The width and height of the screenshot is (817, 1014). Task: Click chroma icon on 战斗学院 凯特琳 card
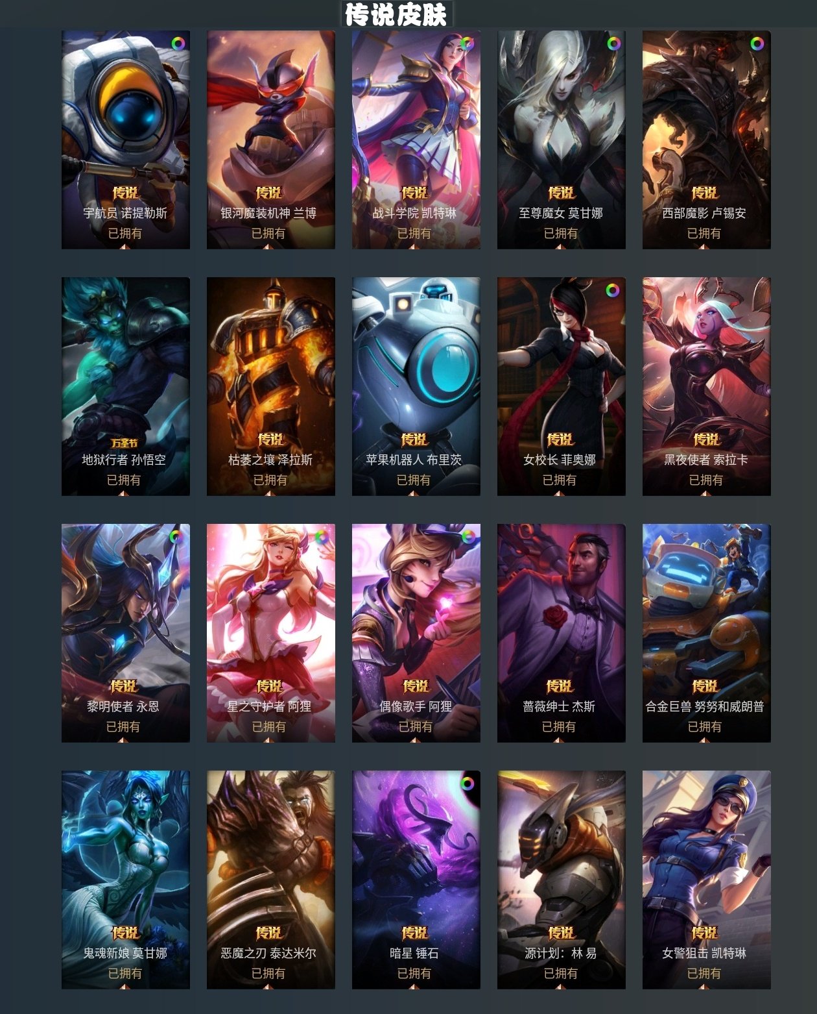tap(467, 43)
